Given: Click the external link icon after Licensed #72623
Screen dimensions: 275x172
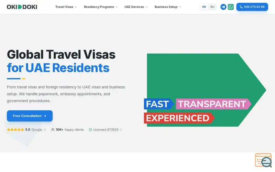Looking at the screenshot, I should tap(121, 130).
